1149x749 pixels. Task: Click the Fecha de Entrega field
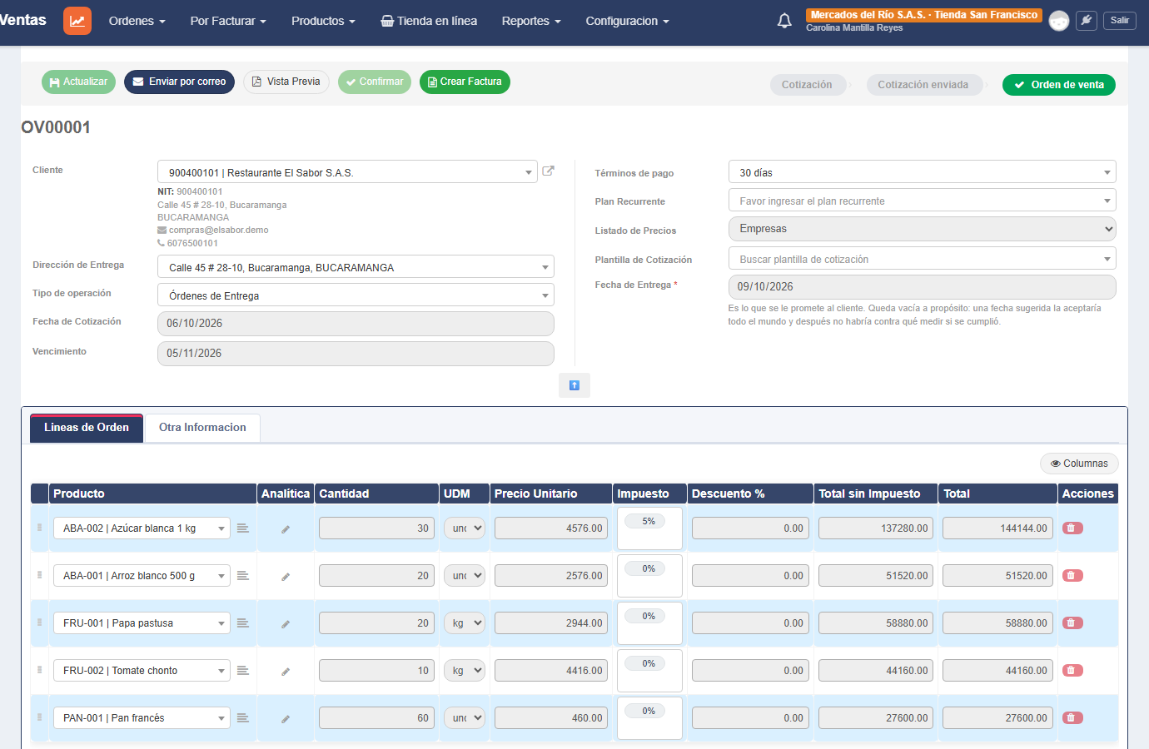click(x=922, y=287)
